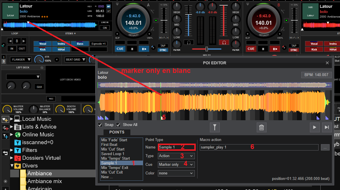This screenshot has height=190, width=340.
Task: Toggle deck B red headphone icon
Action: 223,42
